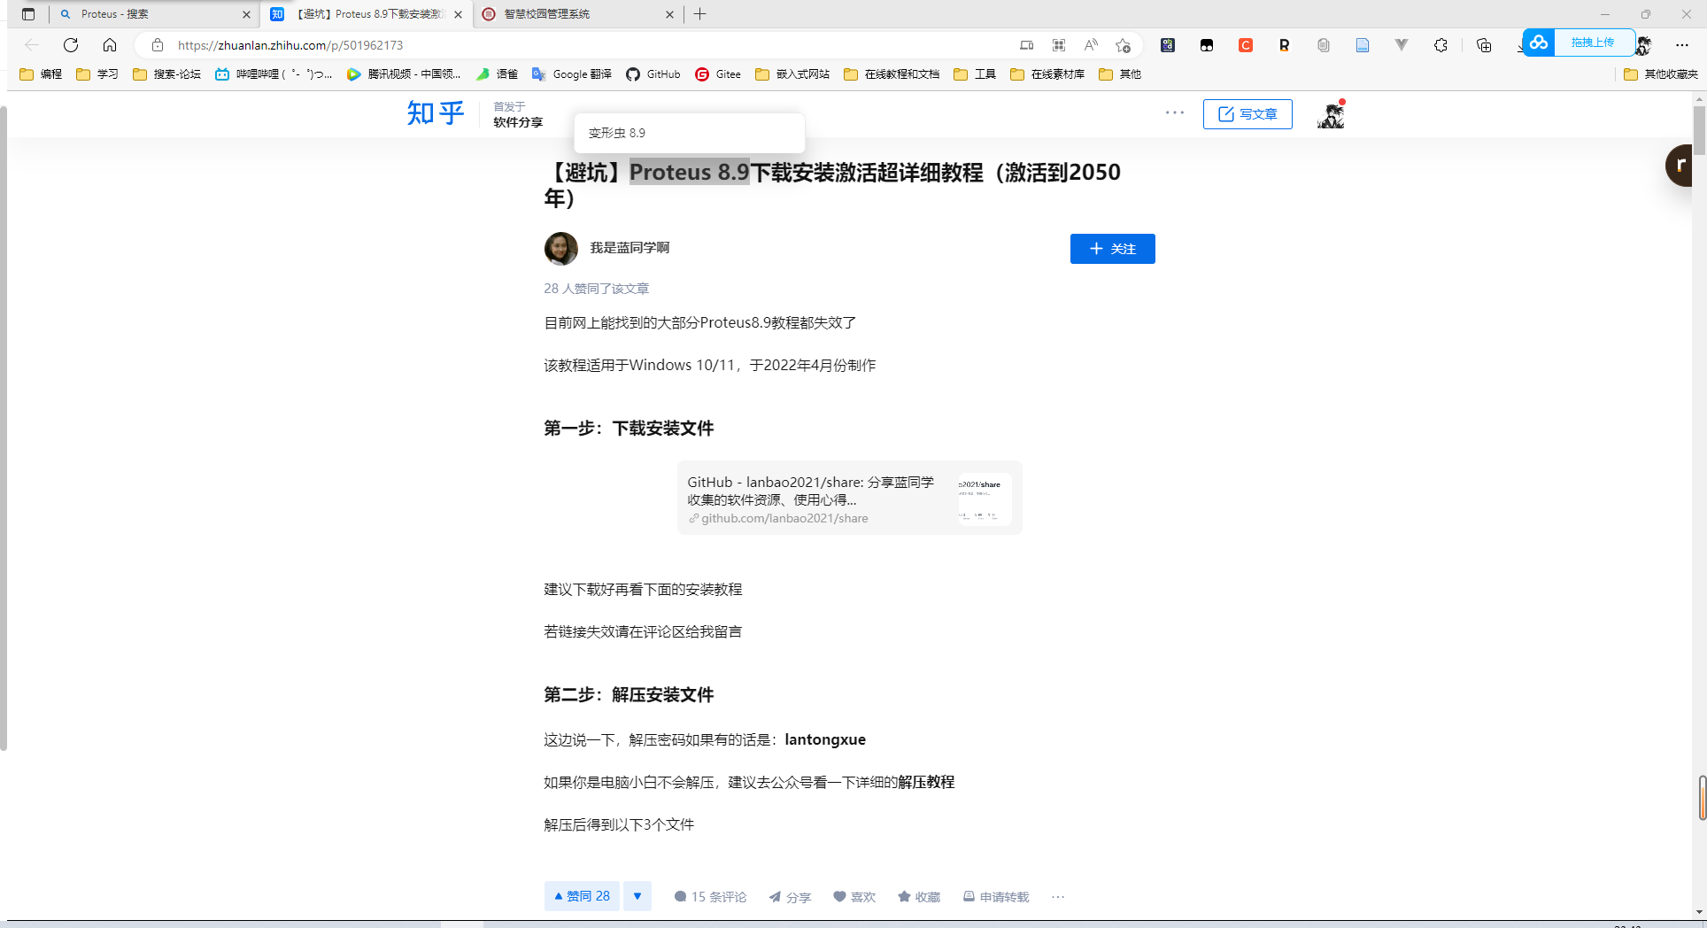Open the 工具 bookmarks folder
This screenshot has height=928, width=1707.
[975, 74]
